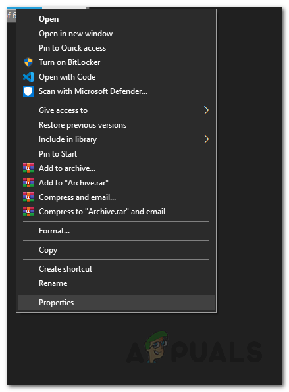Expand the Include in library submenu arrow
Screen dimensions: 289x392
[206, 139]
